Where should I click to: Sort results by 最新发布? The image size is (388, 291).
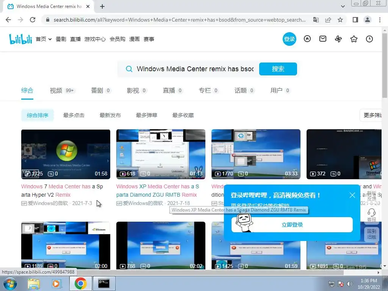110,115
